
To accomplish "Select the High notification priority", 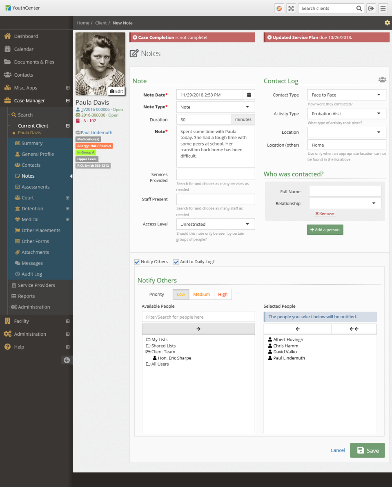I will (223, 294).
